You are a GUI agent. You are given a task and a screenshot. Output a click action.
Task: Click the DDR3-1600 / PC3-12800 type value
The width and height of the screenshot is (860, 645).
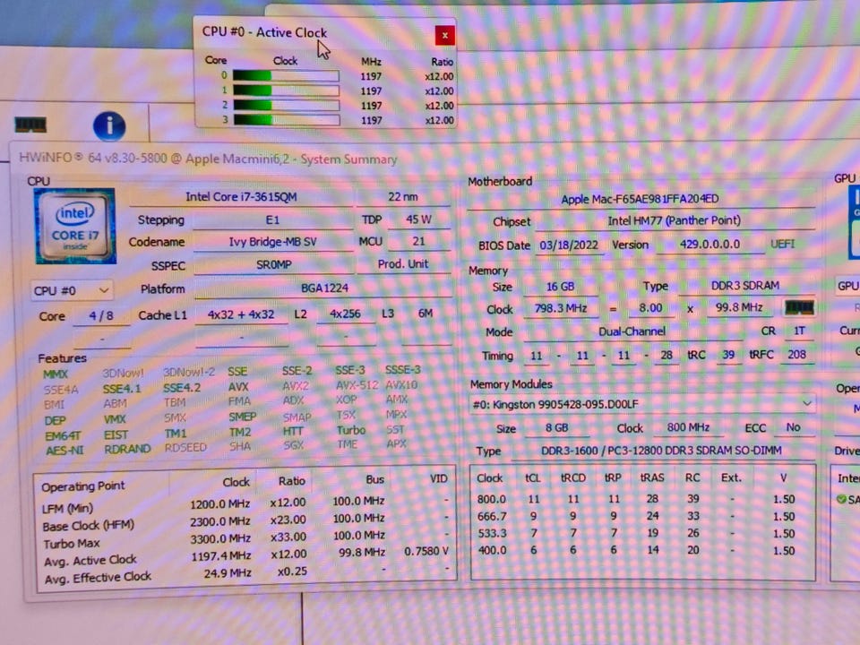point(661,451)
